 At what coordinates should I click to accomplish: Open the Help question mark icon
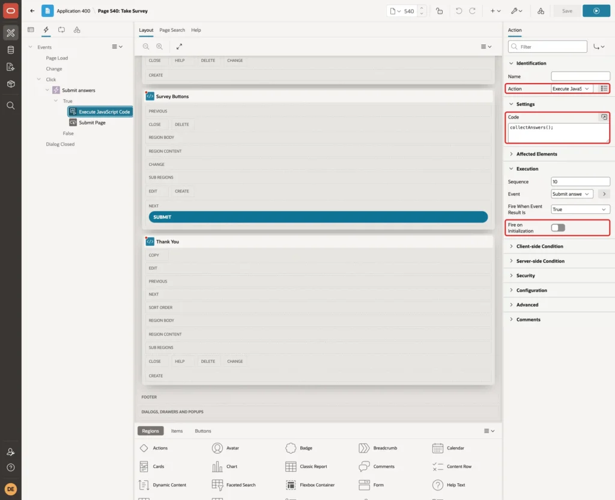pyautogui.click(x=11, y=468)
